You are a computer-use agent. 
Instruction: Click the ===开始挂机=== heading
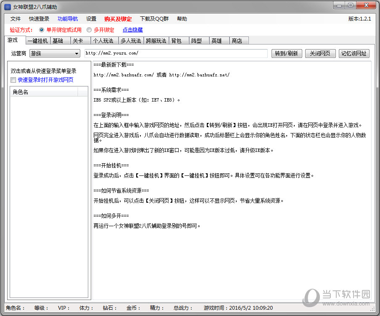(111, 165)
